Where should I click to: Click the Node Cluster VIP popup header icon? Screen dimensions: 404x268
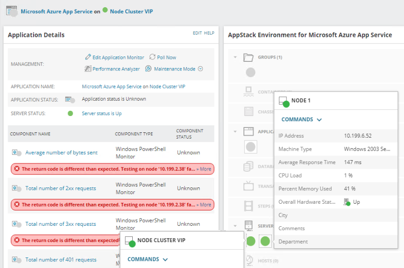(x=130, y=242)
